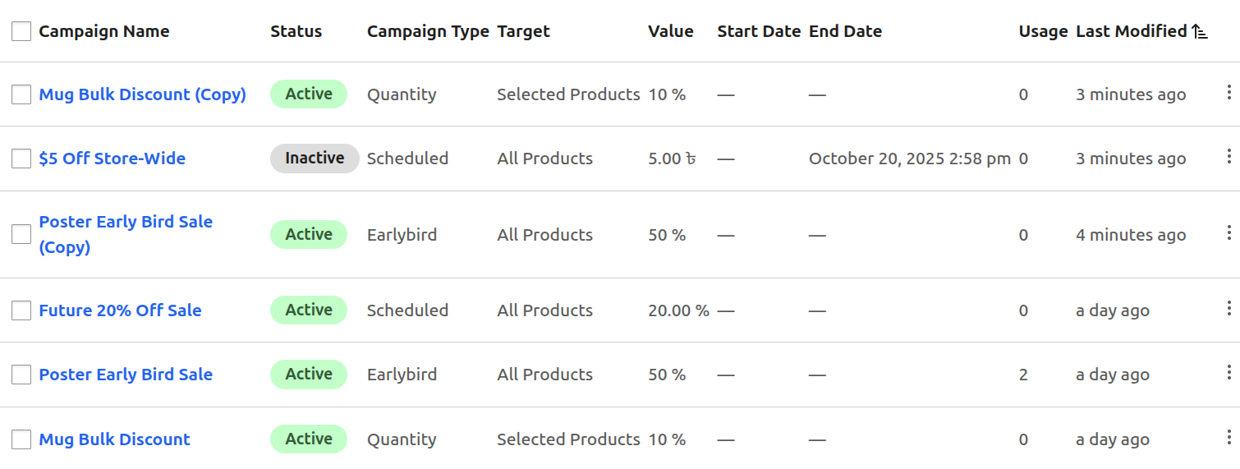Viewport: 1240px width, 469px height.
Task: Click the Active status badge for Future 20% Off Sale
Action: pyautogui.click(x=309, y=310)
